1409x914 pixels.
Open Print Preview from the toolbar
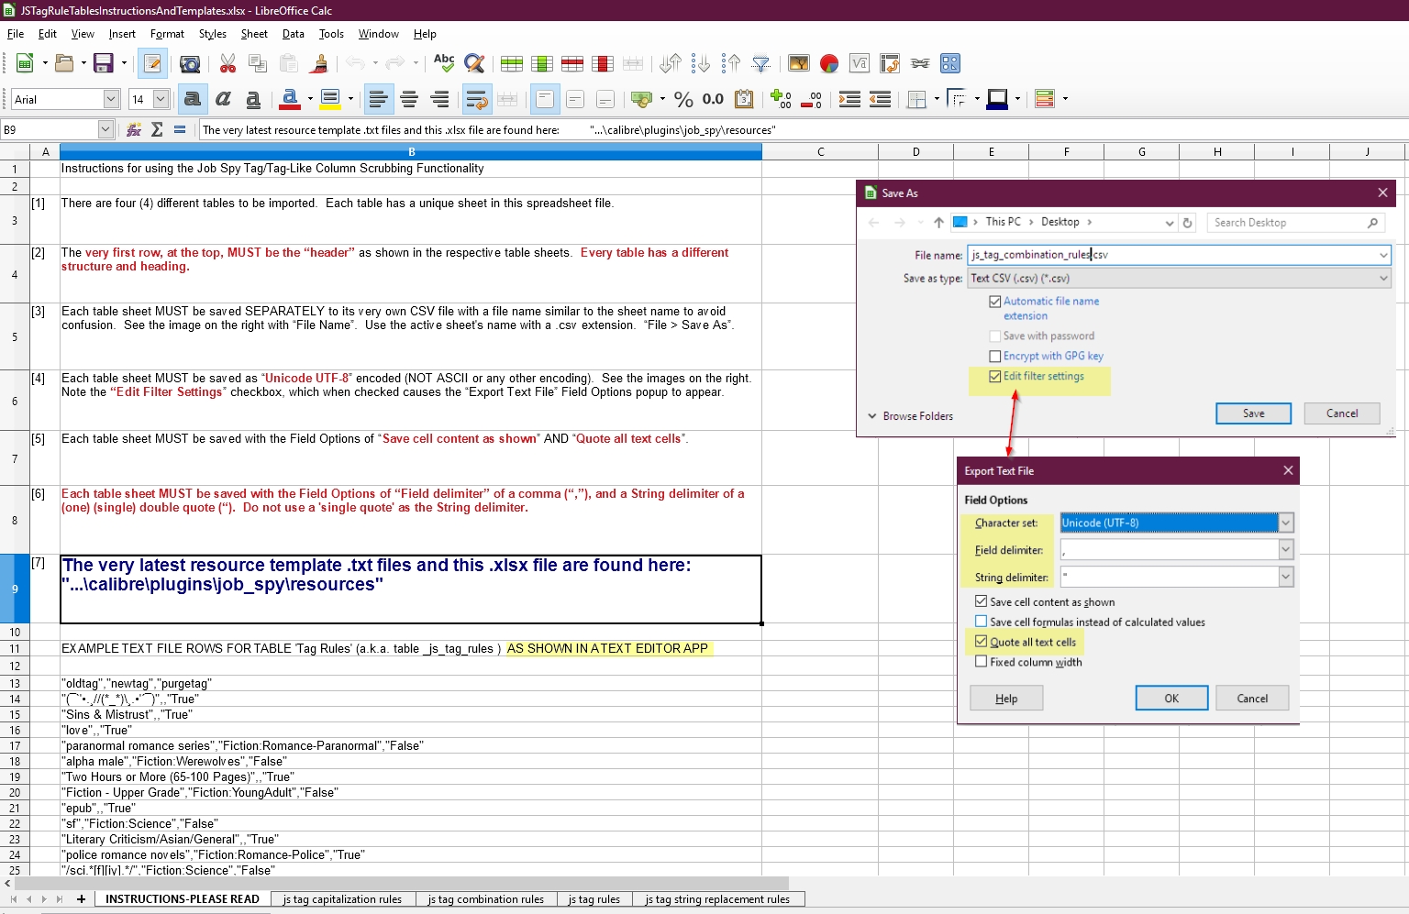(190, 63)
